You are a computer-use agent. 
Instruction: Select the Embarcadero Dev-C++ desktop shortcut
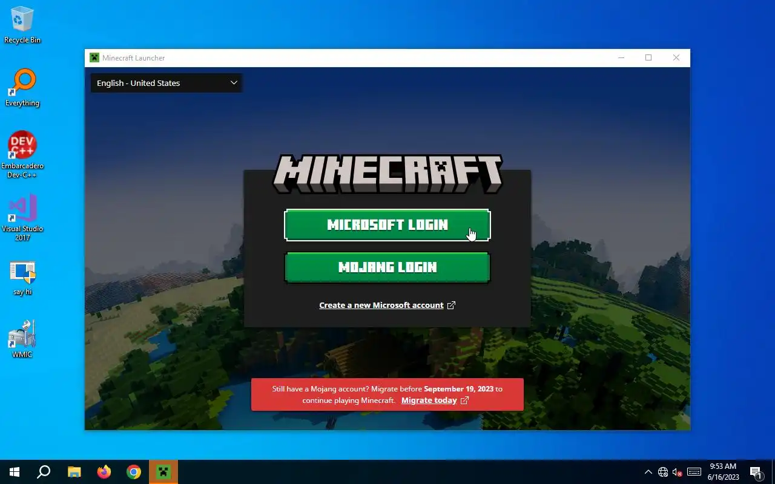(22, 155)
